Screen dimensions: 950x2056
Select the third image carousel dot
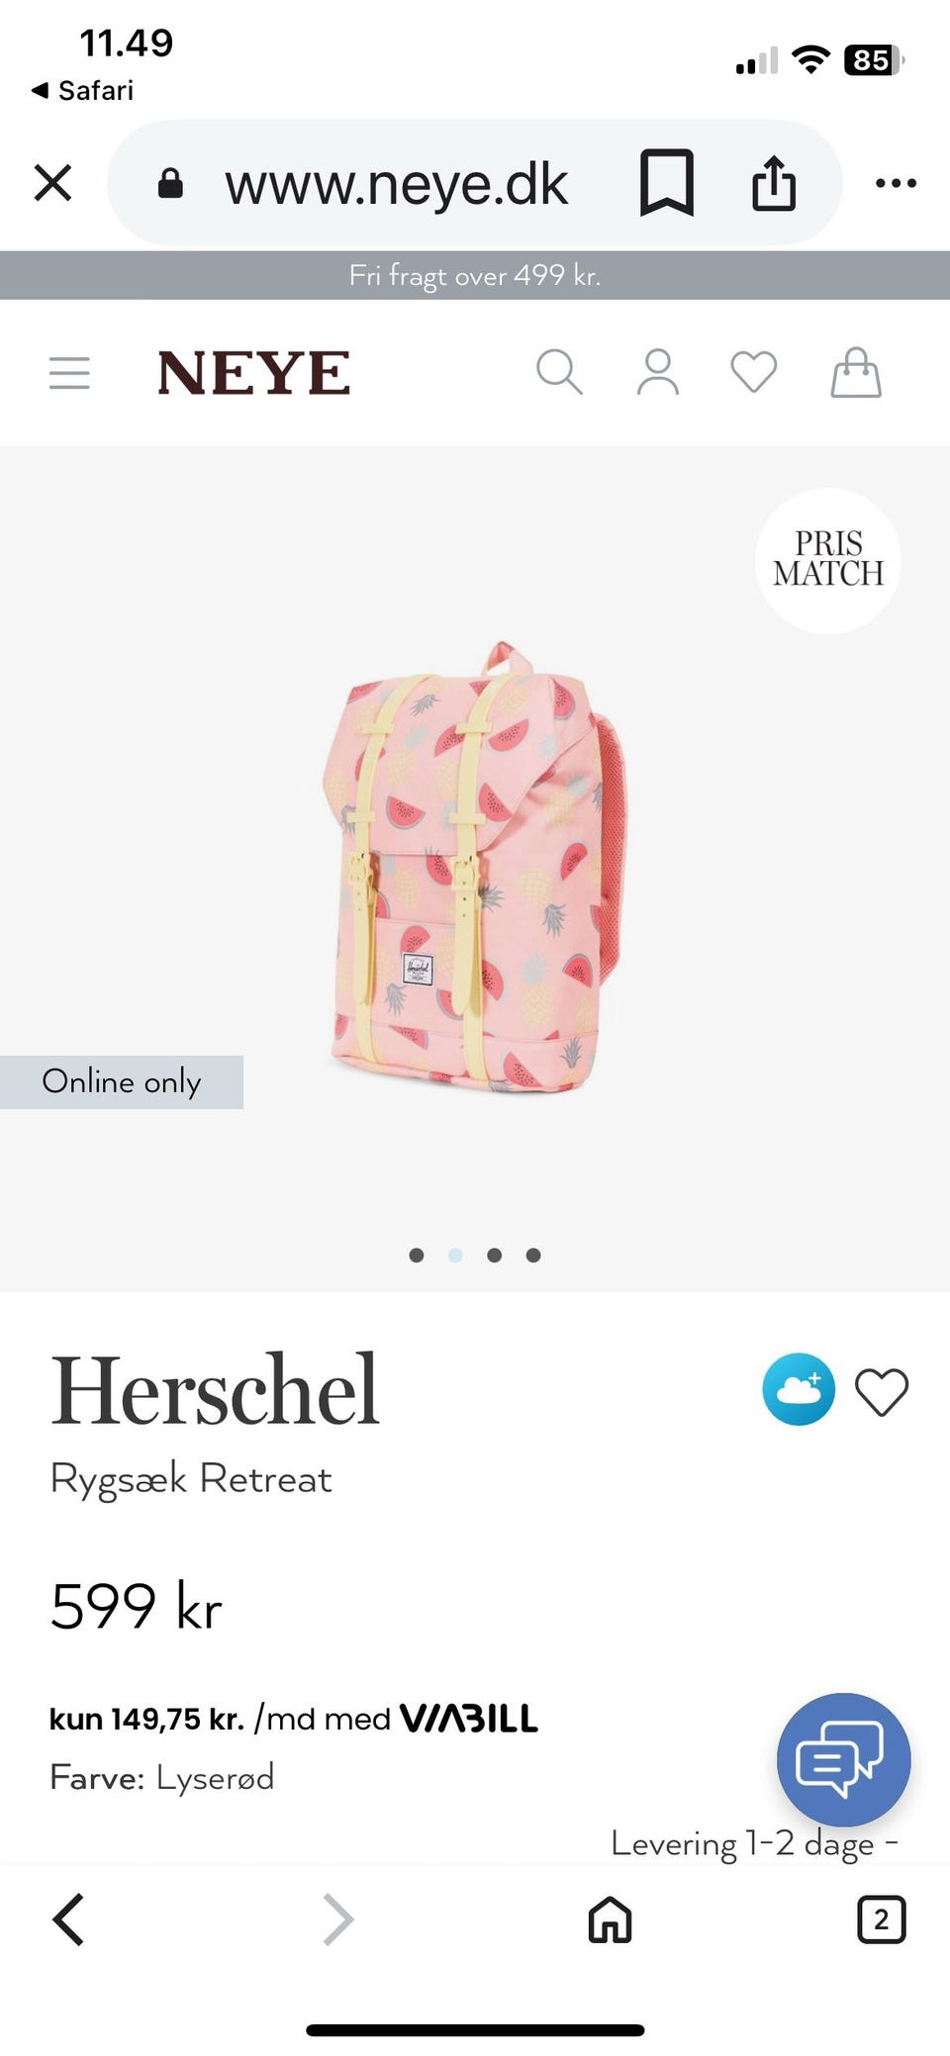495,1255
